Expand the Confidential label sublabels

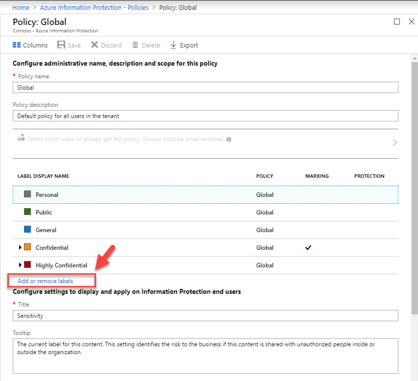[x=20, y=247]
